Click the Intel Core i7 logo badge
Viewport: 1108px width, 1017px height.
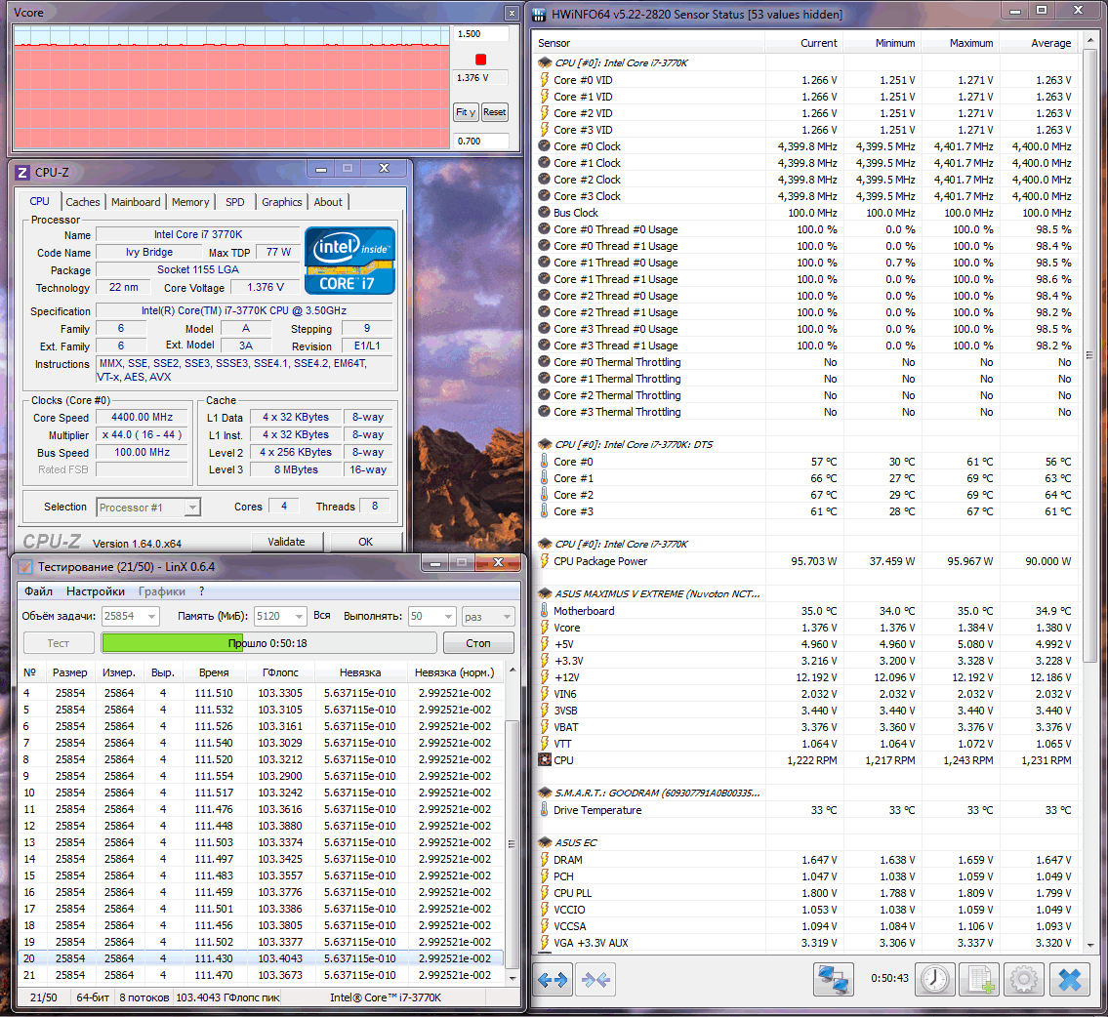pyautogui.click(x=349, y=261)
